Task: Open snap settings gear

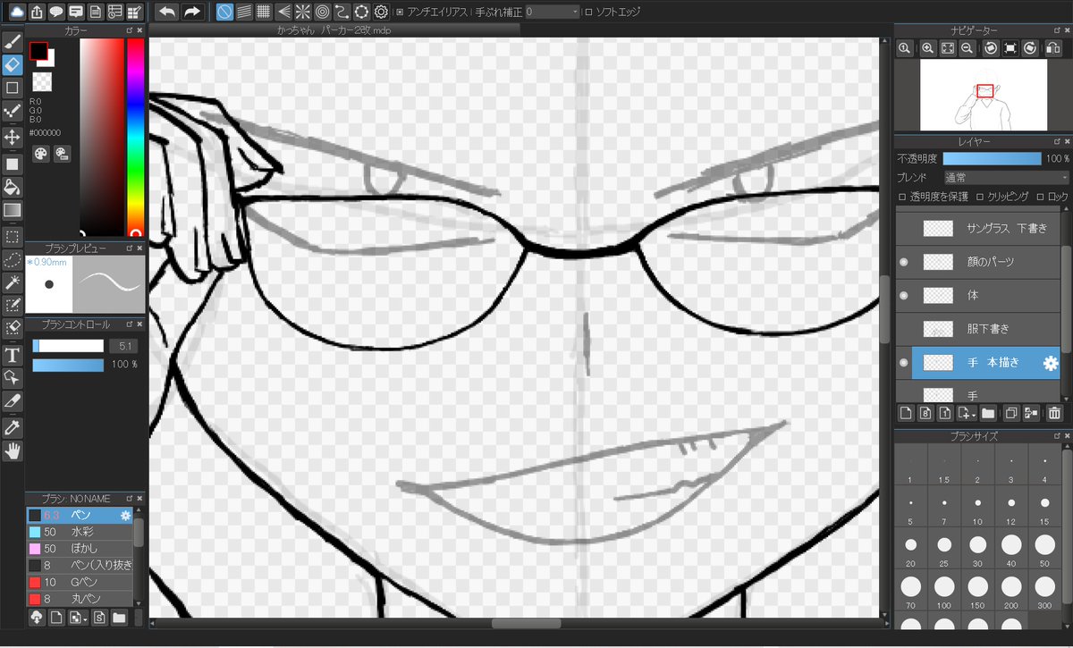Action: tap(381, 12)
